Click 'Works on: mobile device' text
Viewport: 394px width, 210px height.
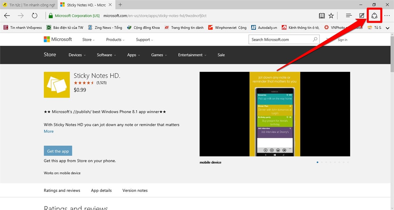[62, 173]
